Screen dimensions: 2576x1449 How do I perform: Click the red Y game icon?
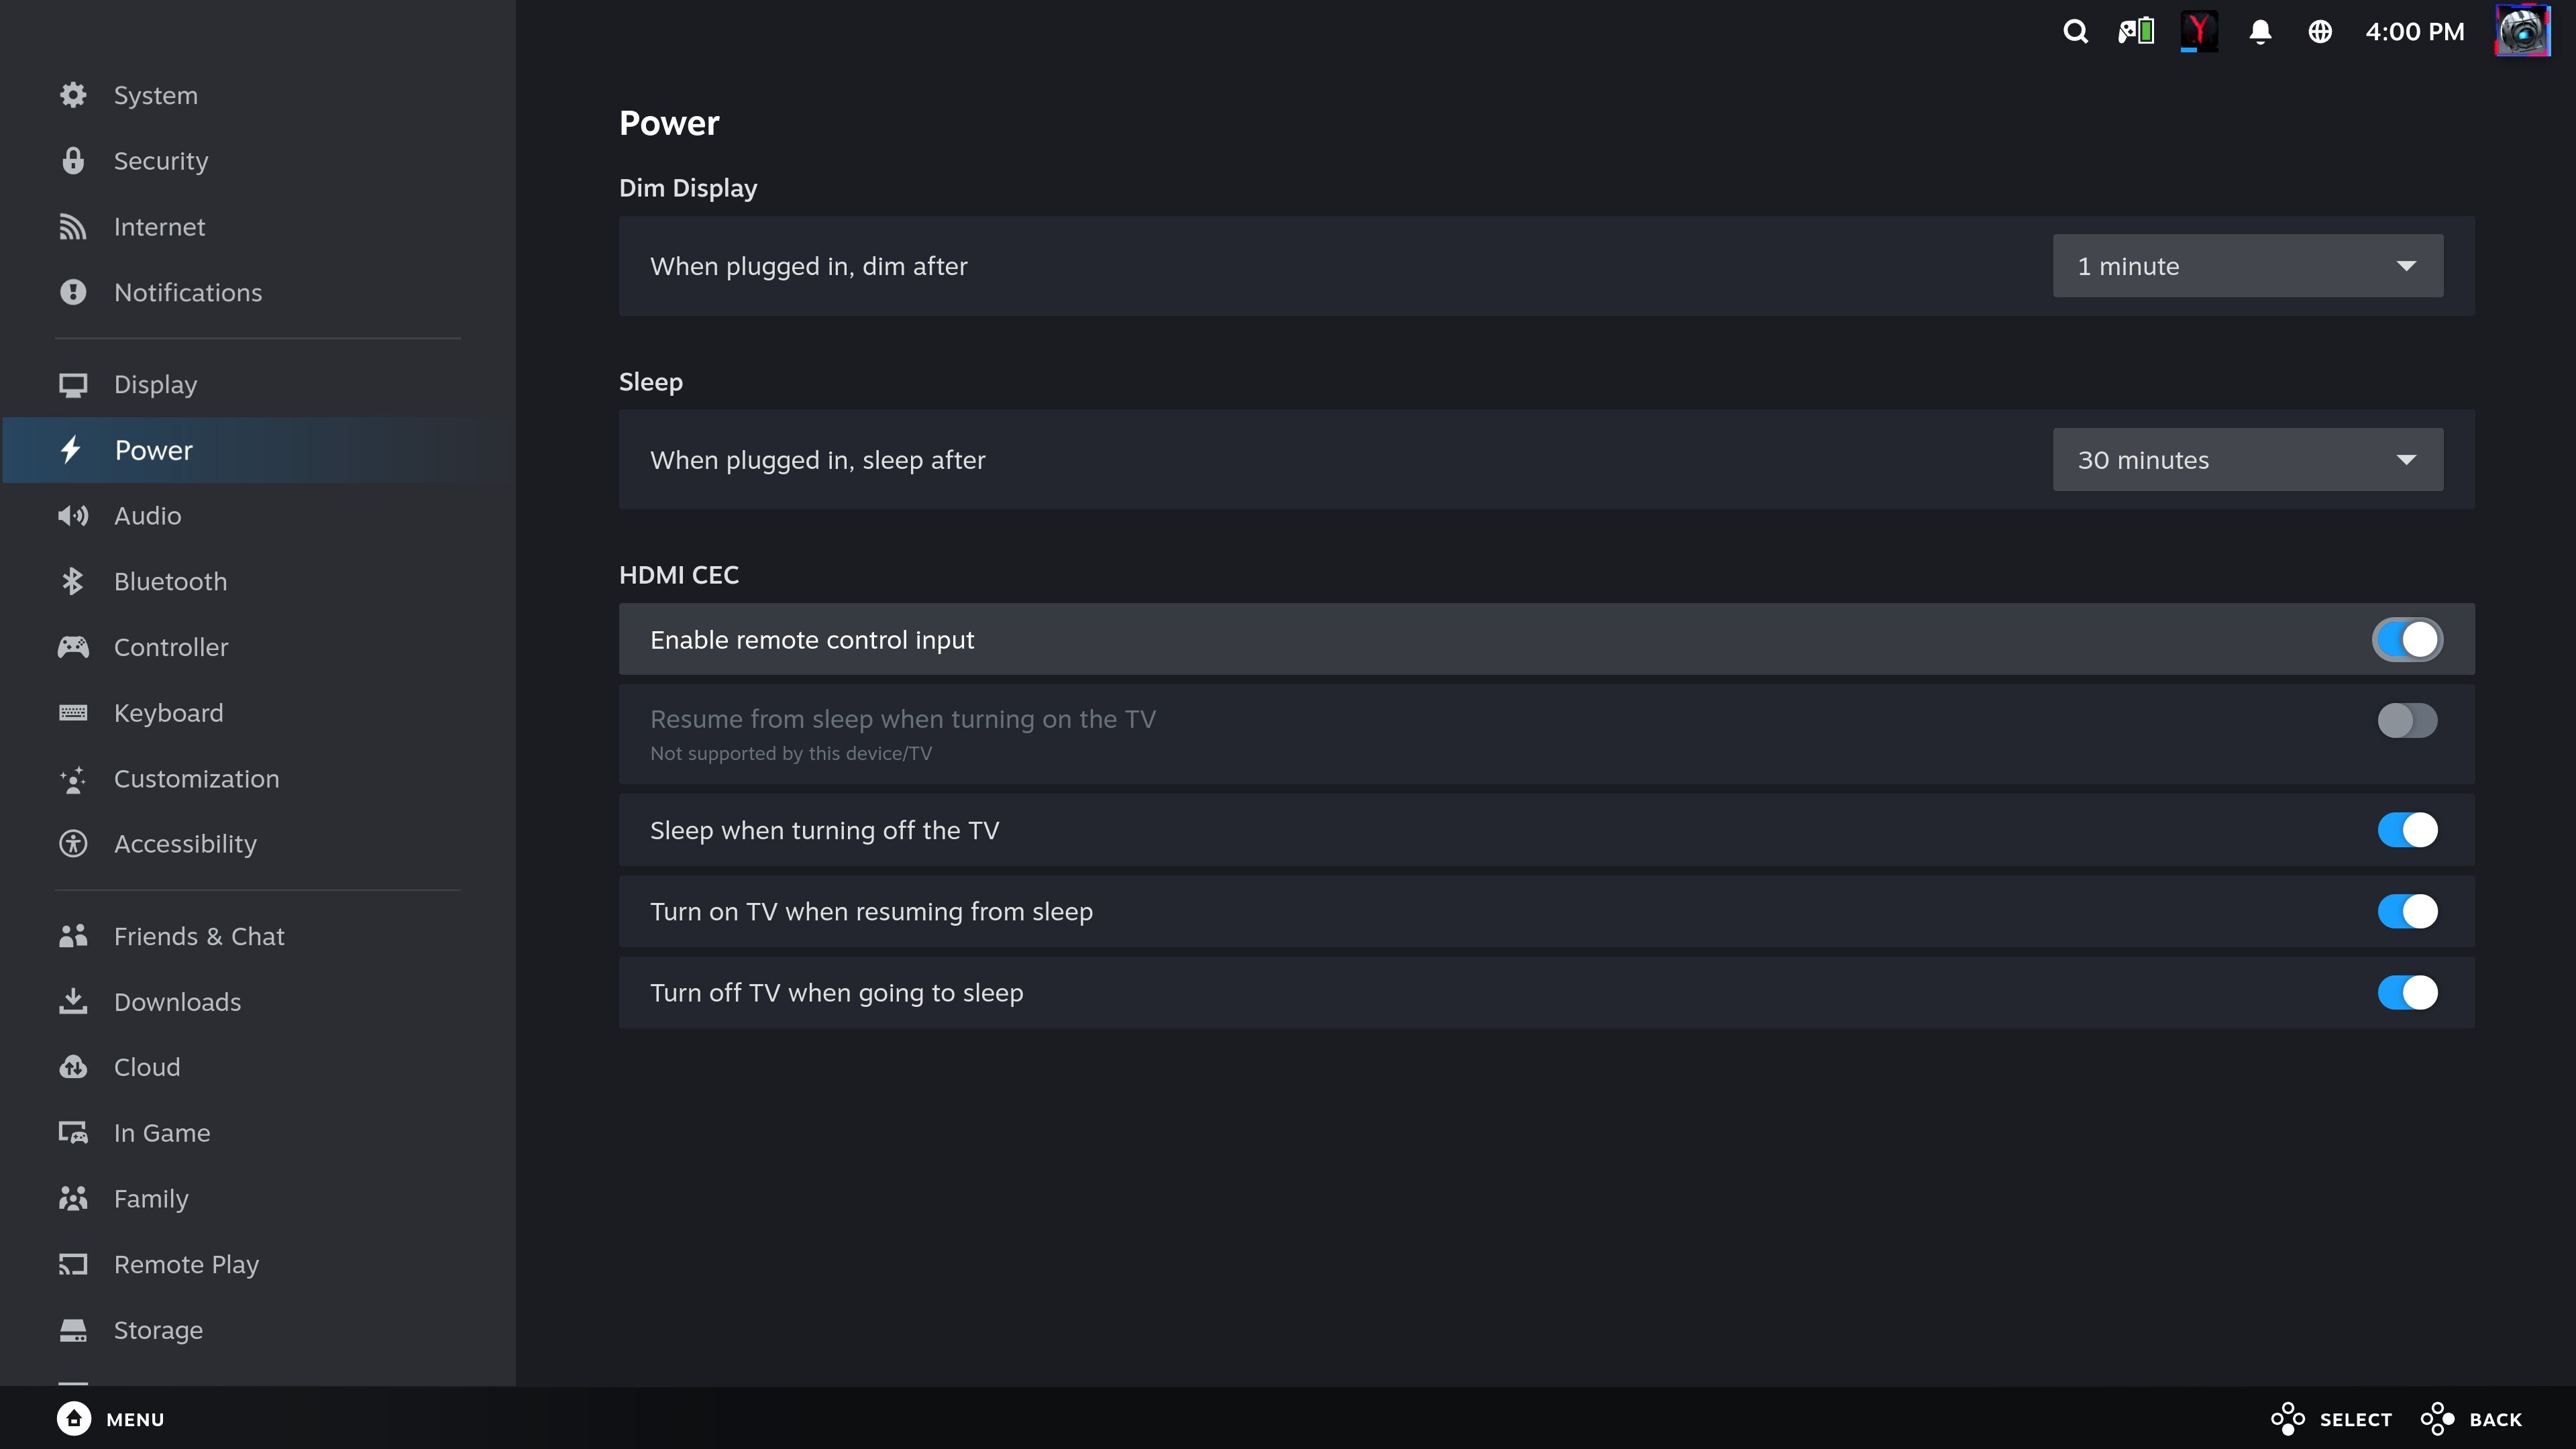[x=2198, y=32]
